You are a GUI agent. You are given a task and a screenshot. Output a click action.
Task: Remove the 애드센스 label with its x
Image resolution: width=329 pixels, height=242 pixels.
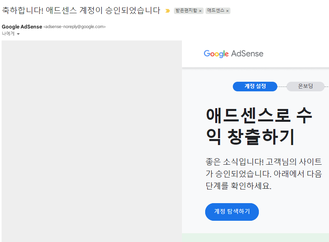tap(227, 11)
